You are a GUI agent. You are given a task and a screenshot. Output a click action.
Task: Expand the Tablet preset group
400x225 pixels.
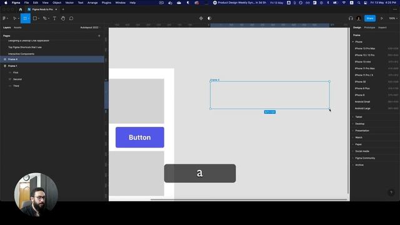(353, 117)
